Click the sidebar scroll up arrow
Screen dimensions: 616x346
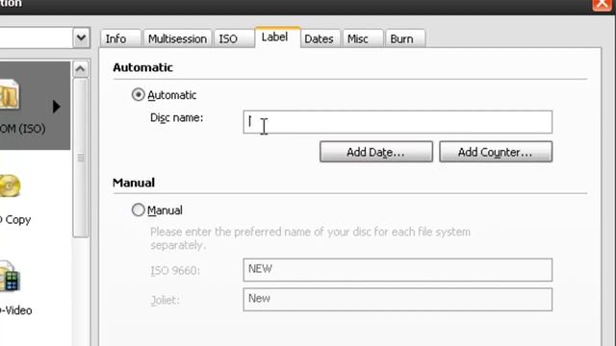click(x=80, y=69)
